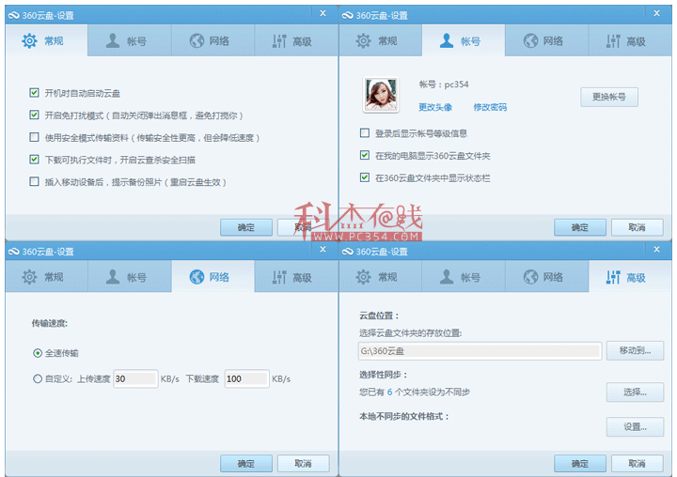
Task: Open 常规 tab in bottom-right window
Action: tap(380, 276)
